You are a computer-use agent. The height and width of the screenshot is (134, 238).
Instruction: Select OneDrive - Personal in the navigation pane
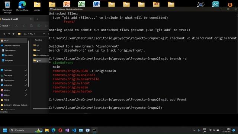coord(12,45)
